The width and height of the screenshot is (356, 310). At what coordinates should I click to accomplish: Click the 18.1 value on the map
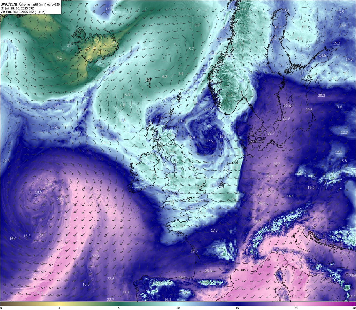[222, 137]
